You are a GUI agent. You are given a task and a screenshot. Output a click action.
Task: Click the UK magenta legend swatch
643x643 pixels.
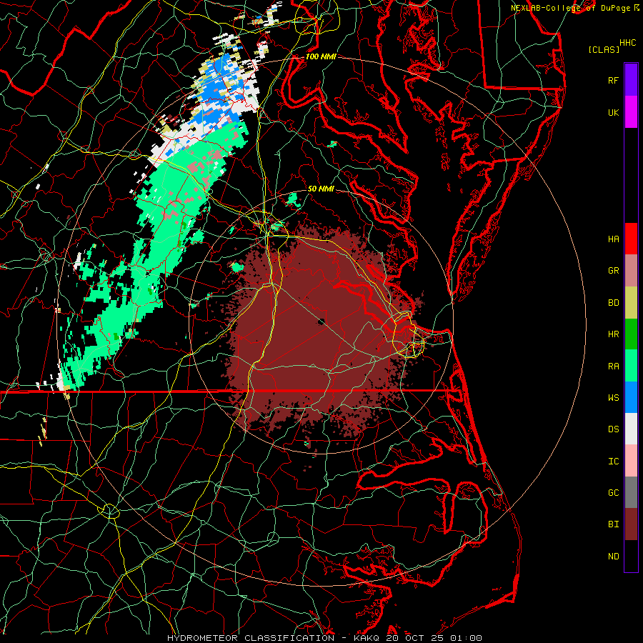coord(631,112)
